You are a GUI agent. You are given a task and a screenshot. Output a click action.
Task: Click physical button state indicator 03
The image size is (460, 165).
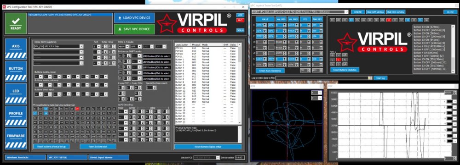pyautogui.click(x=46, y=109)
